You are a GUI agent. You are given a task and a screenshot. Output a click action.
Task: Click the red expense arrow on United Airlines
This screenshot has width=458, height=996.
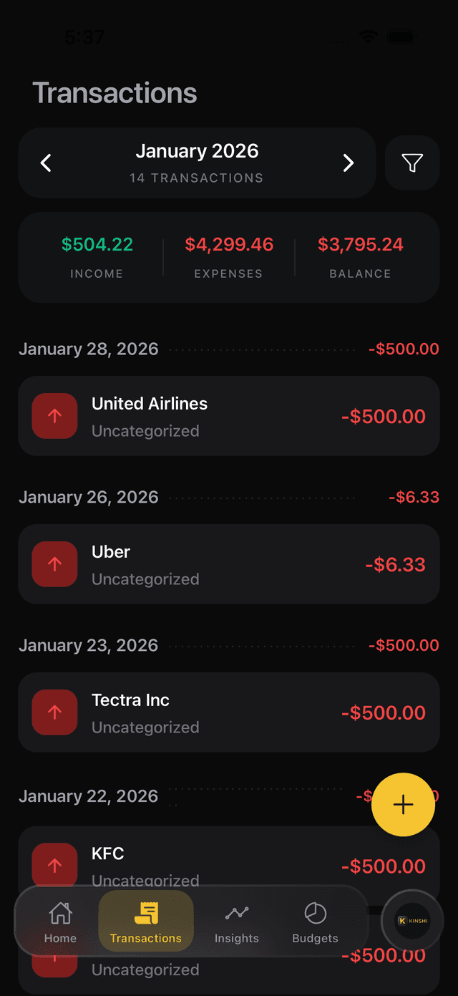click(x=54, y=416)
